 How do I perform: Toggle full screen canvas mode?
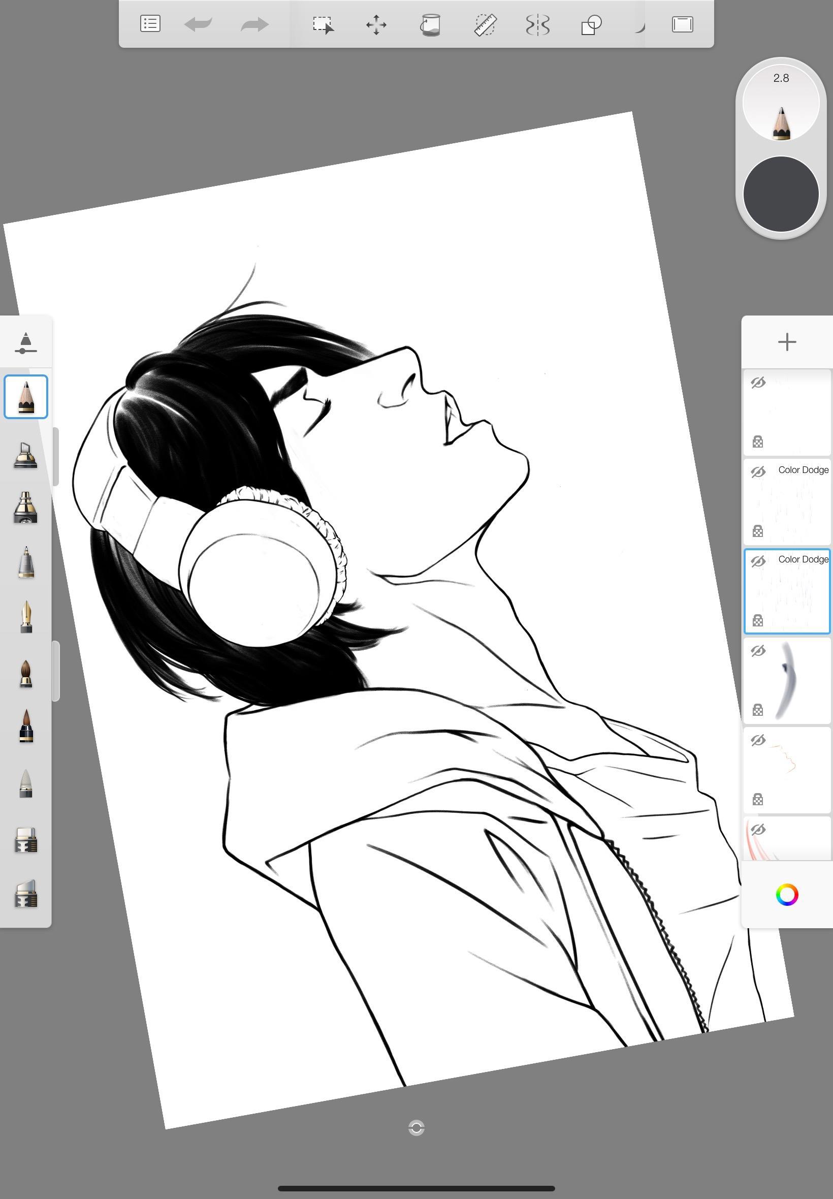click(x=682, y=24)
